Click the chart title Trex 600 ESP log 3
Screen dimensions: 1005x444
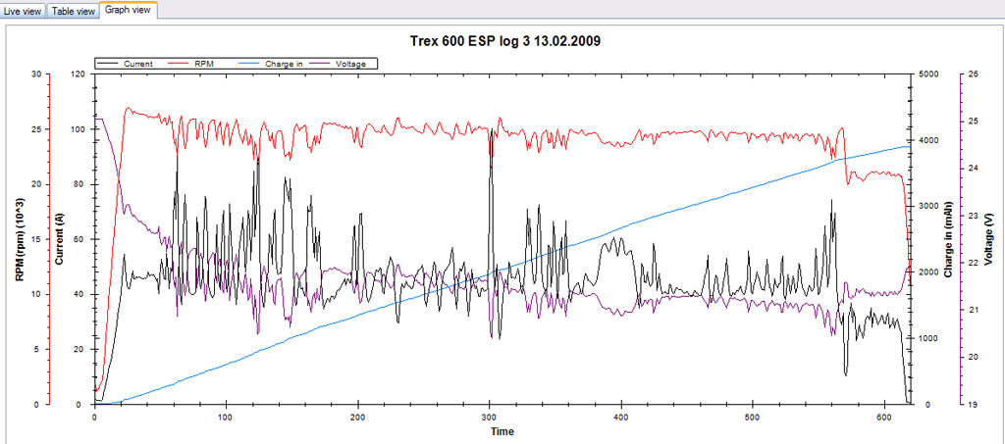point(502,41)
